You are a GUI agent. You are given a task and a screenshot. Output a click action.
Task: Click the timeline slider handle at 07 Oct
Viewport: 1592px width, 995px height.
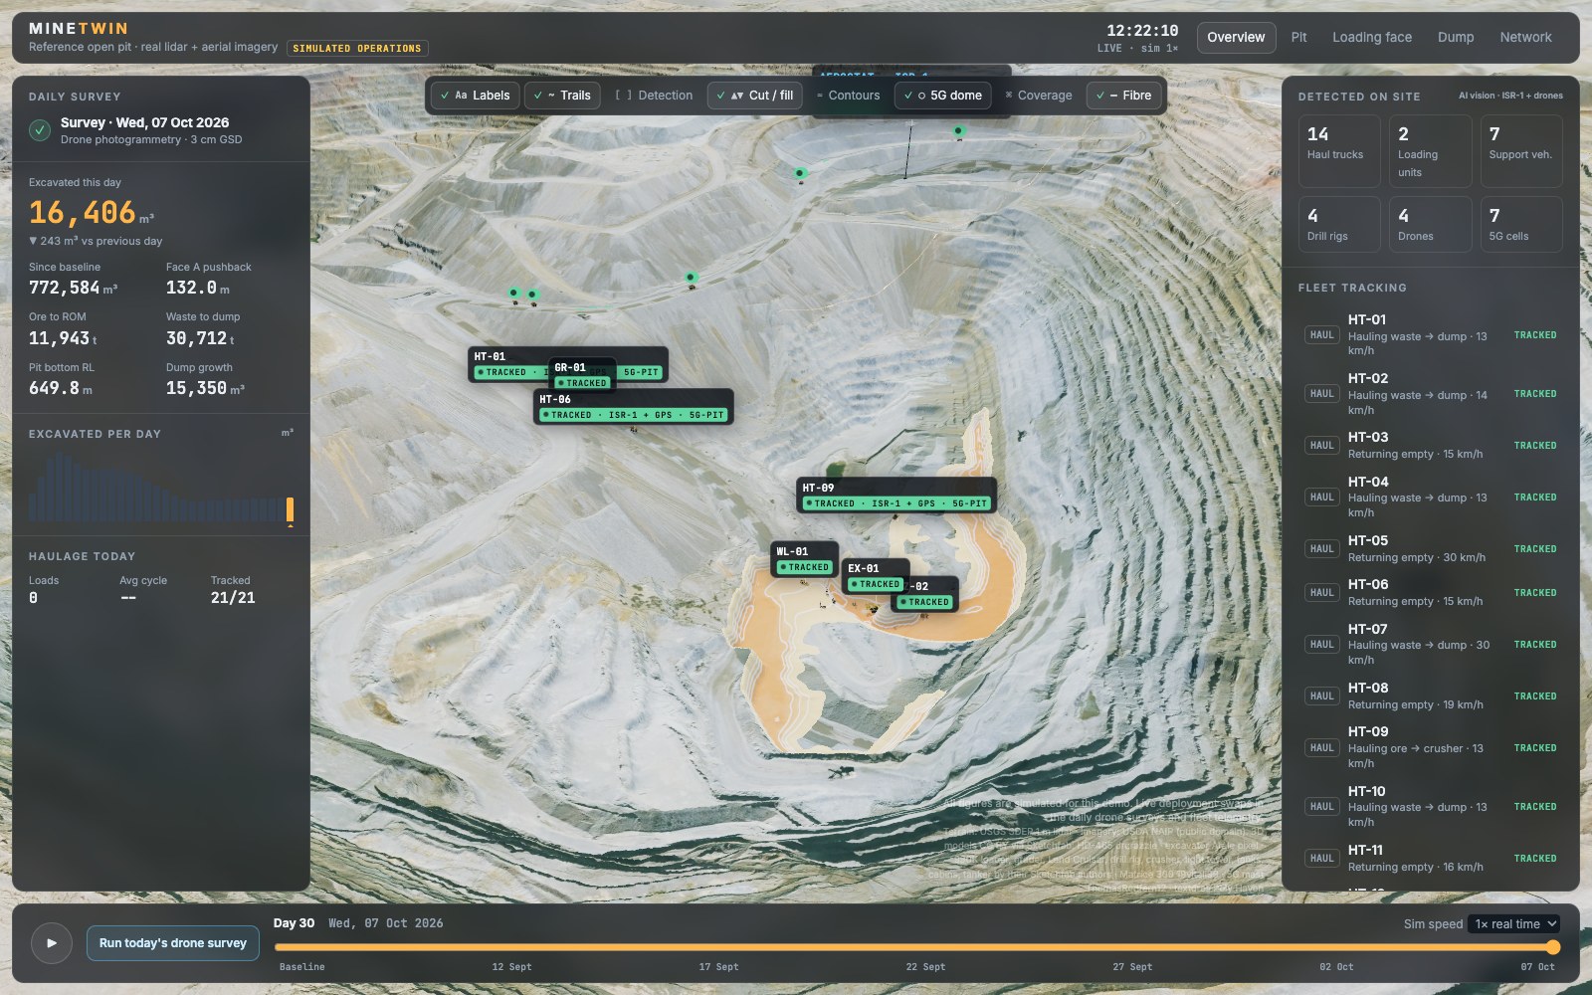pos(1553,947)
